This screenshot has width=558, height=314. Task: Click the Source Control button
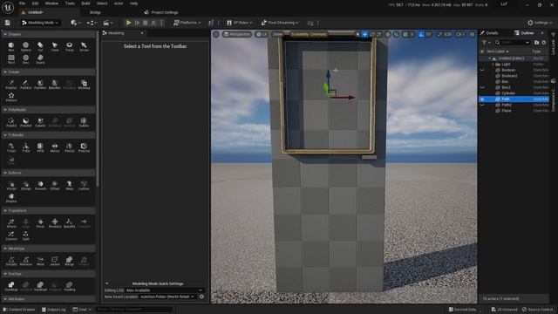click(537, 310)
